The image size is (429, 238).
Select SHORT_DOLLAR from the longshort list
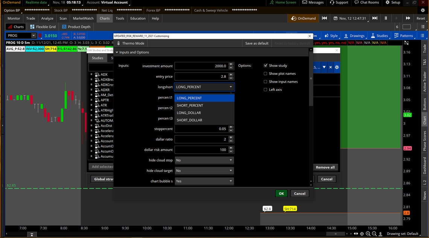pos(190,120)
